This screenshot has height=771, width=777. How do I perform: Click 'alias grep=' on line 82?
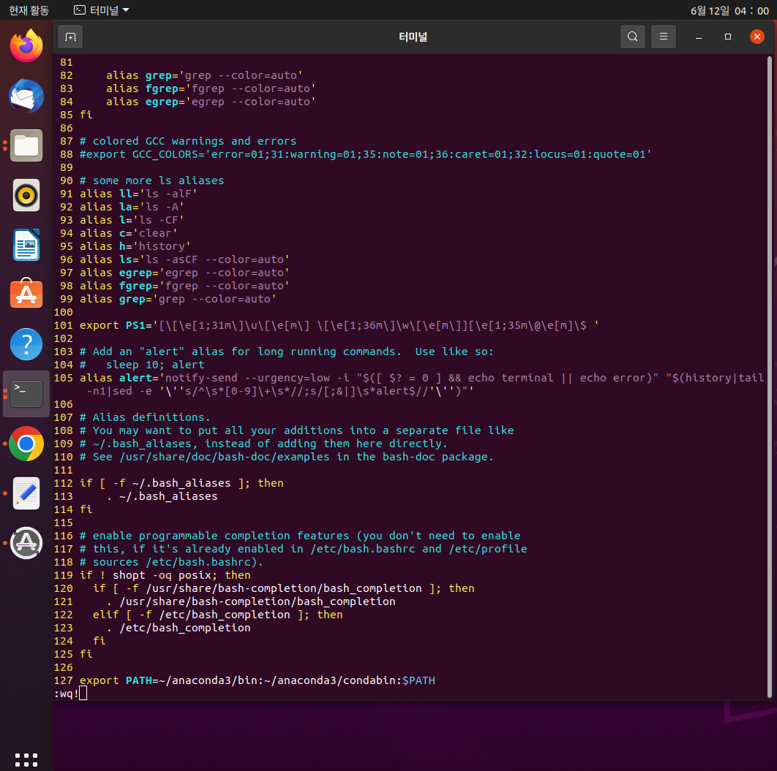(142, 75)
